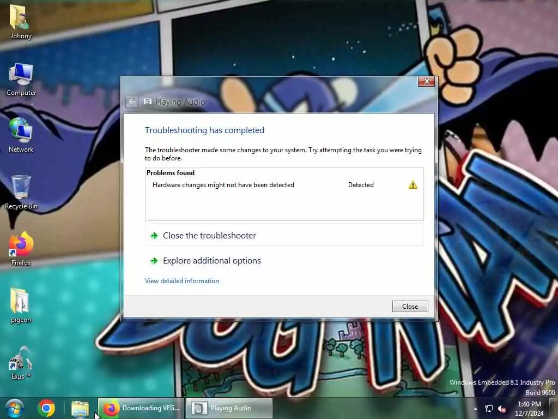This screenshot has width=558, height=419.
Task: Open the network status tray icon
Action: click(x=489, y=409)
